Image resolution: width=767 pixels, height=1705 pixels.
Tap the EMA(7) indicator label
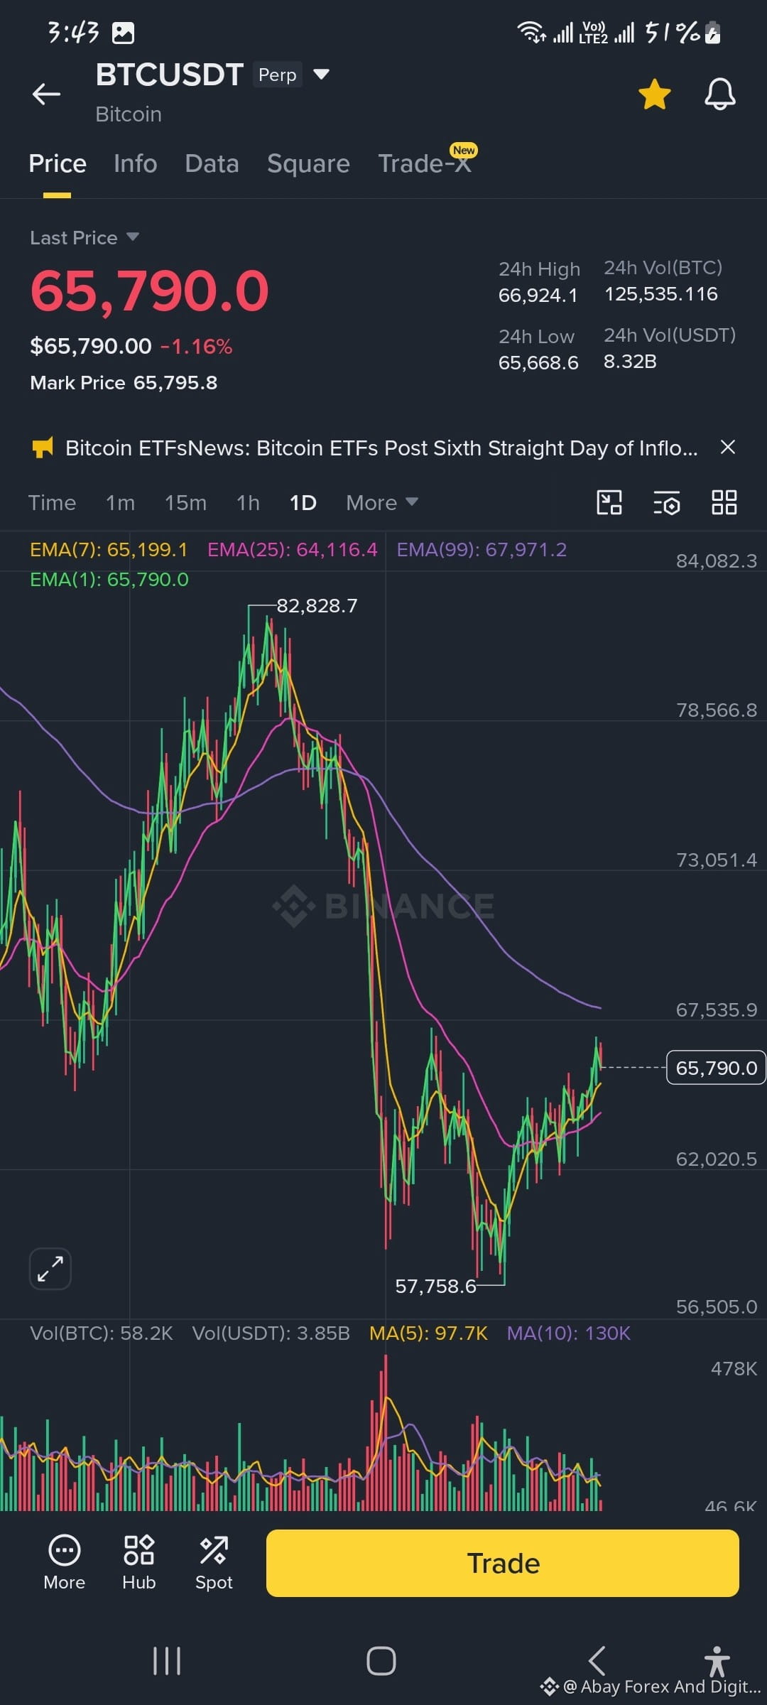click(x=109, y=549)
